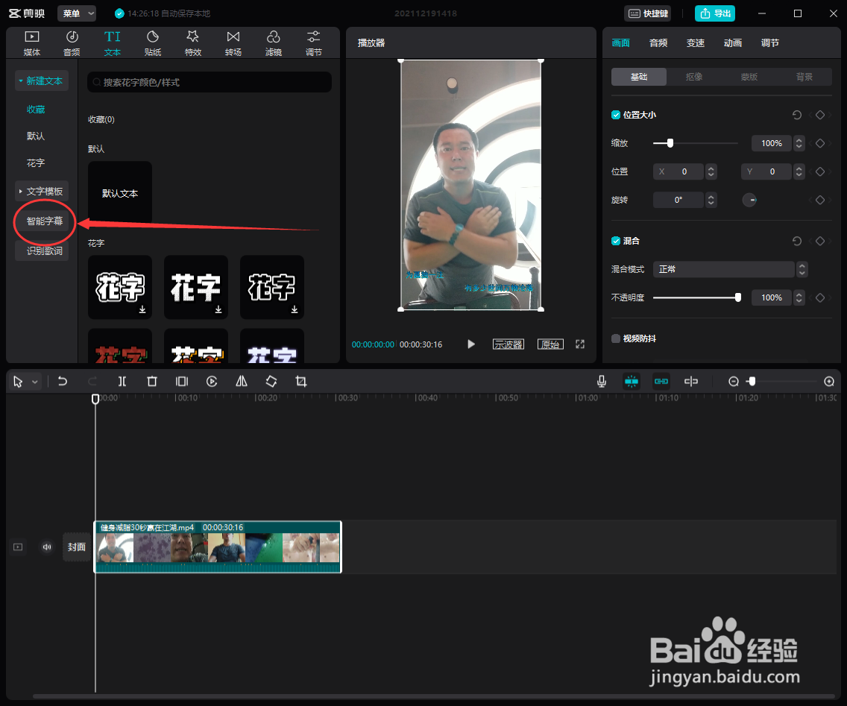The width and height of the screenshot is (847, 706).
Task: Click the undo arrow in timeline toolbar
Action: pyautogui.click(x=63, y=382)
